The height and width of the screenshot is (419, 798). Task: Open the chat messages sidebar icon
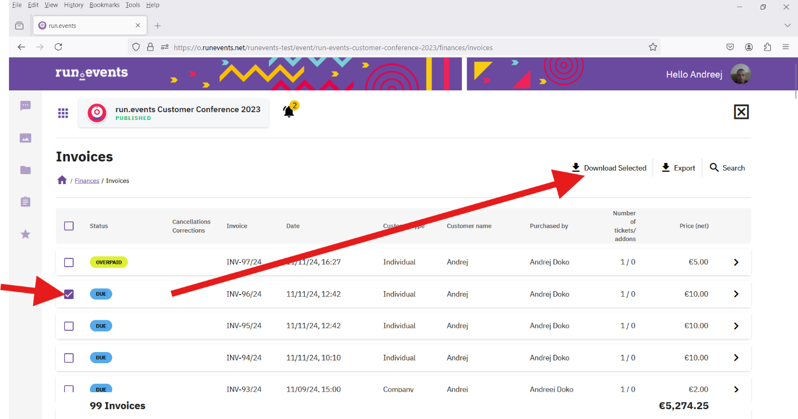(x=25, y=106)
